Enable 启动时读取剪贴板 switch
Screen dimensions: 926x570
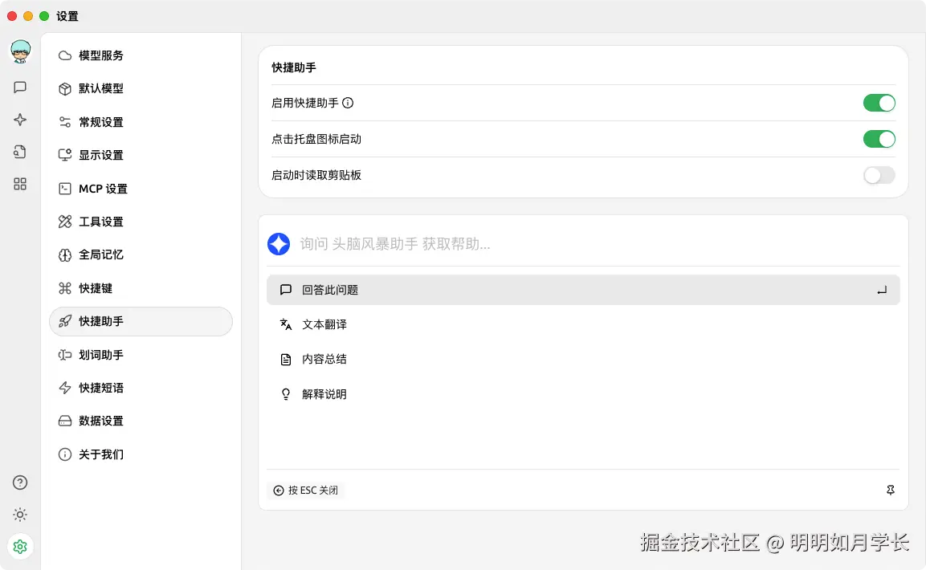[x=879, y=175]
